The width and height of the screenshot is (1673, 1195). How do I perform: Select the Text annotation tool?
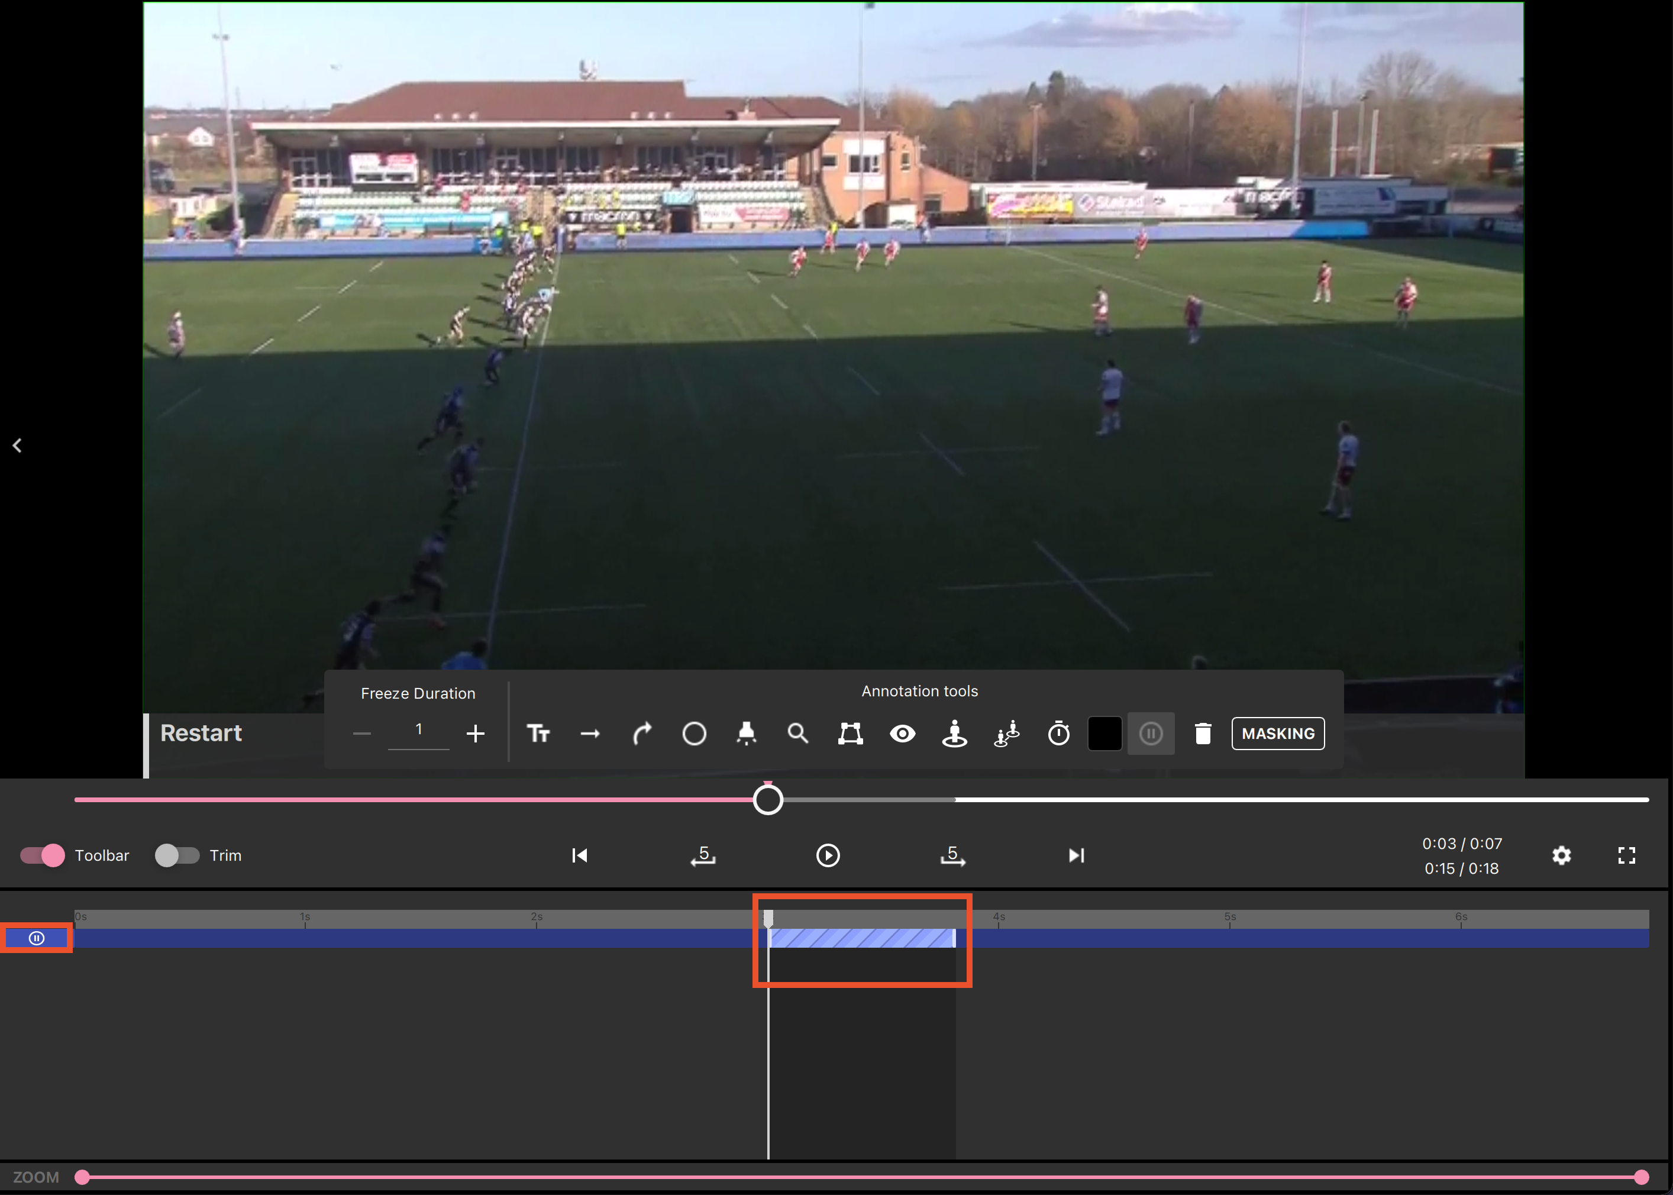tap(538, 734)
